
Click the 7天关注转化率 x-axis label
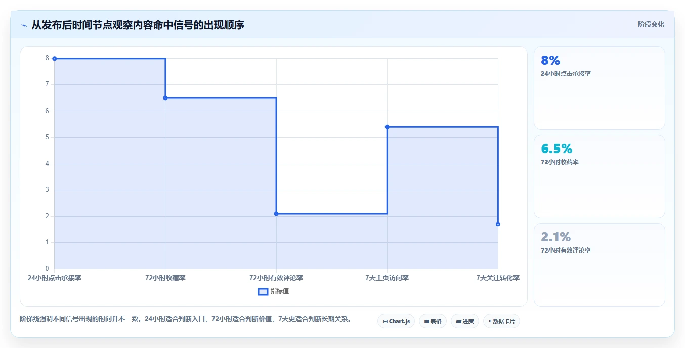click(498, 278)
